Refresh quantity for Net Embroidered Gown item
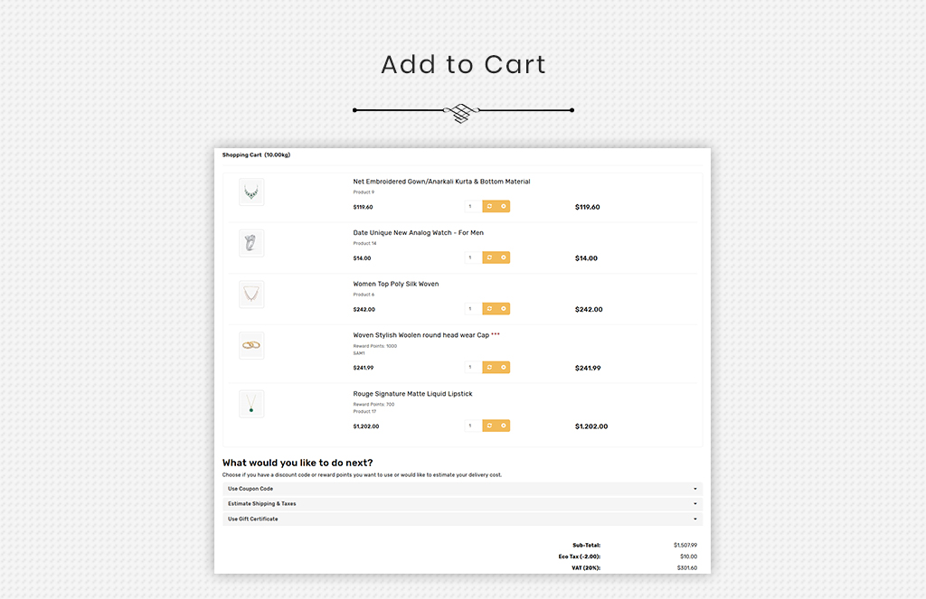The width and height of the screenshot is (926, 599). coord(489,207)
